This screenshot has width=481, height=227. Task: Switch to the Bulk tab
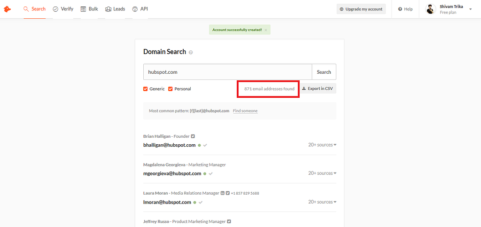point(89,9)
